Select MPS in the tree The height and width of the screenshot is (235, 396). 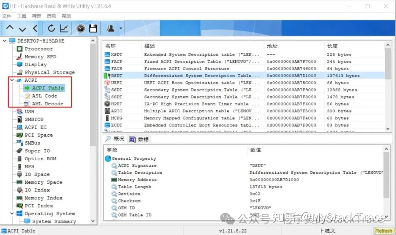tap(29, 167)
